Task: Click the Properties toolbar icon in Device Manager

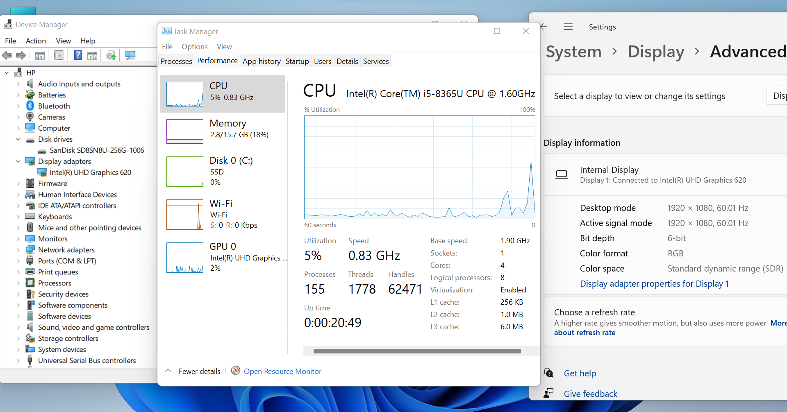Action: (x=59, y=55)
